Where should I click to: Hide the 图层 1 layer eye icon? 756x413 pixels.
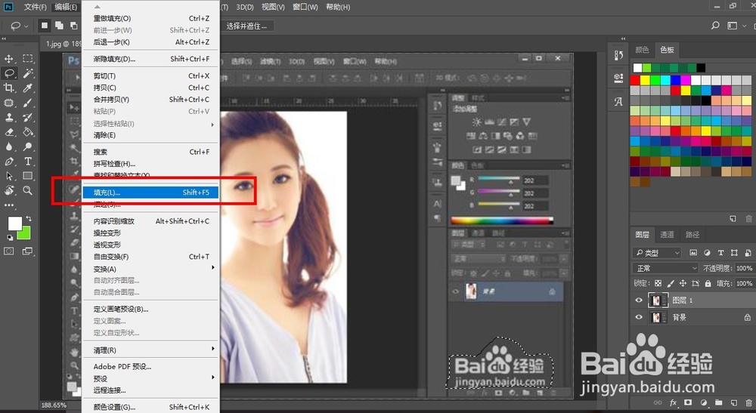click(x=639, y=301)
